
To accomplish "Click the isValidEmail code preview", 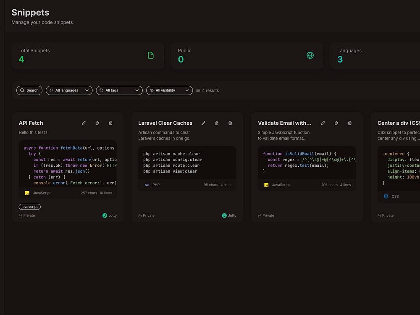I will point(307,163).
